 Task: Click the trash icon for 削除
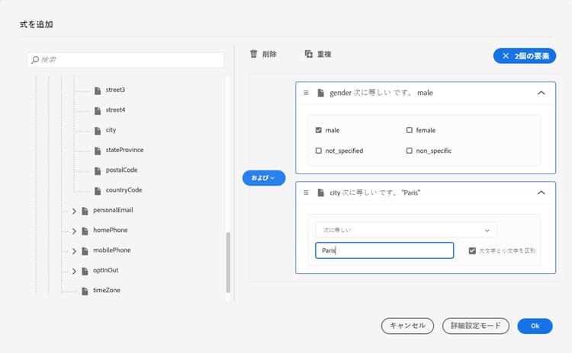(253, 54)
